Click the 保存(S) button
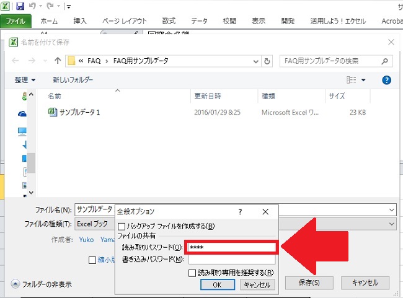This screenshot has height=298, width=403. coord(309,283)
